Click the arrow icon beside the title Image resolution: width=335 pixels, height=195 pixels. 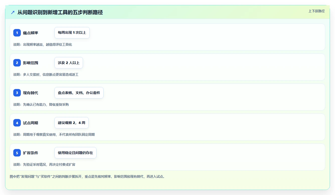13,12
